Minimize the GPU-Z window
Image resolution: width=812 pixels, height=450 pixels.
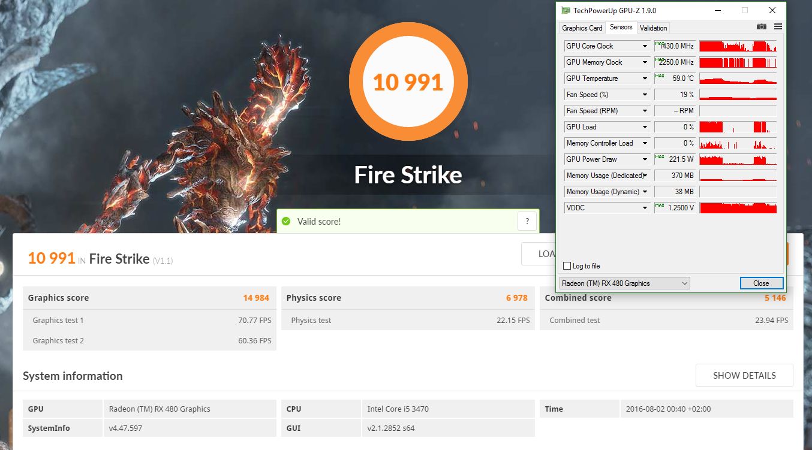[717, 10]
